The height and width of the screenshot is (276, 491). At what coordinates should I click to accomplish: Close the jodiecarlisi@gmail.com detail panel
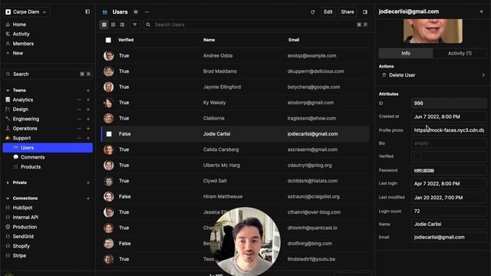point(481,11)
